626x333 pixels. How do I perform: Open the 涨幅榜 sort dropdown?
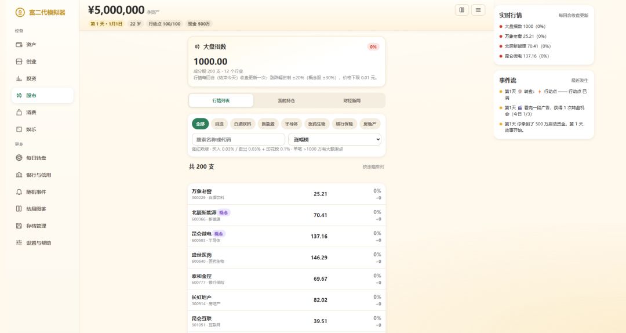[x=334, y=139]
